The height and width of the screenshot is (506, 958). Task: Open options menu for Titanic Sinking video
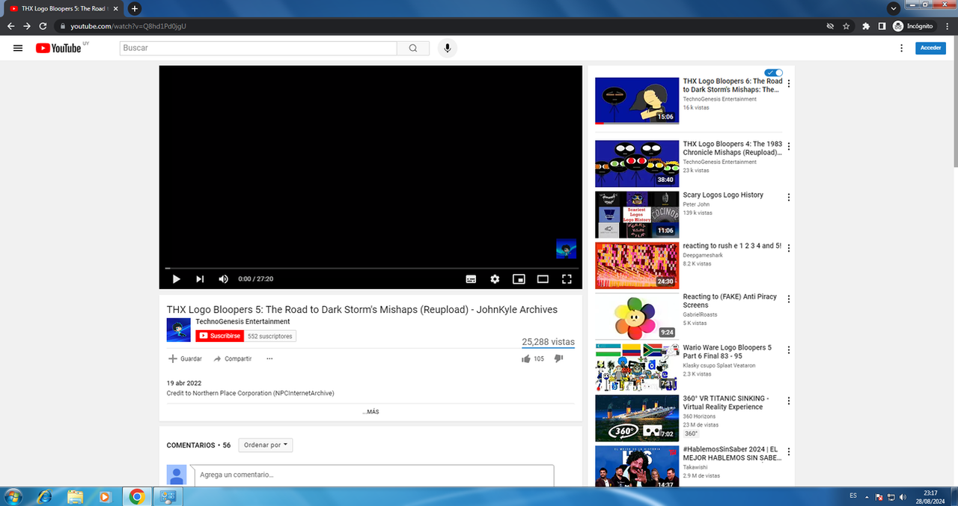coord(788,401)
